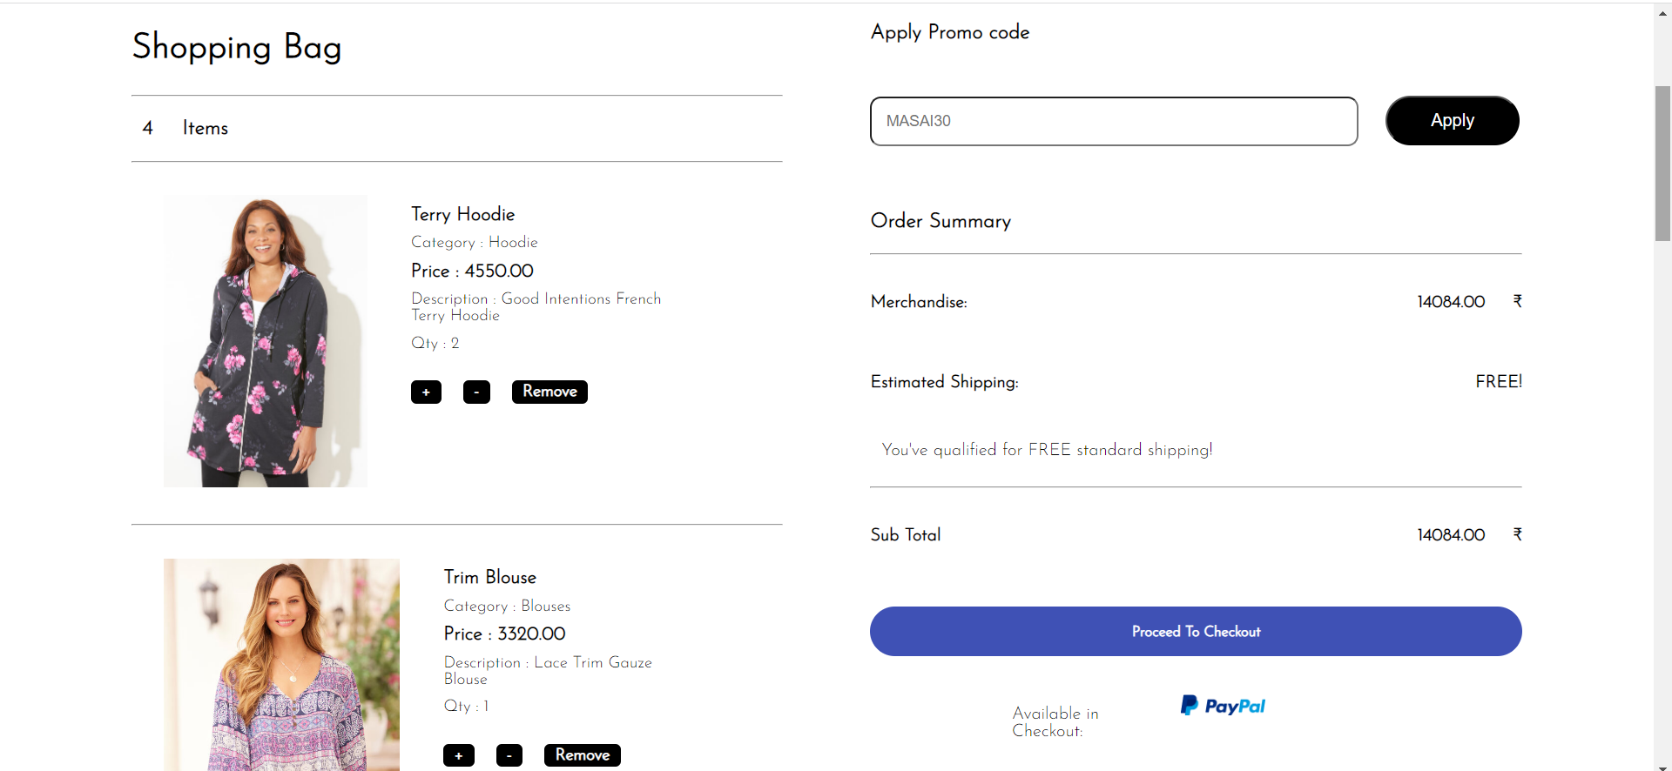This screenshot has width=1672, height=771.
Task: Decrease Trim Blouse quantity with minus button
Action: [509, 755]
